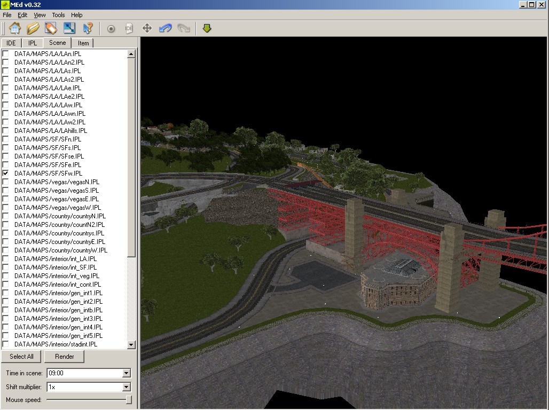
Task: Check the DATA/MAPS/LA/LAn.IPL checkbox
Action: pos(5,53)
